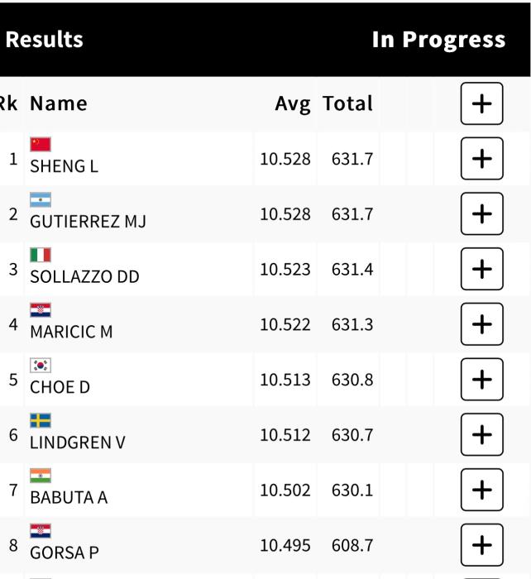Click the China flag icon
The image size is (531, 579).
pyautogui.click(x=41, y=145)
